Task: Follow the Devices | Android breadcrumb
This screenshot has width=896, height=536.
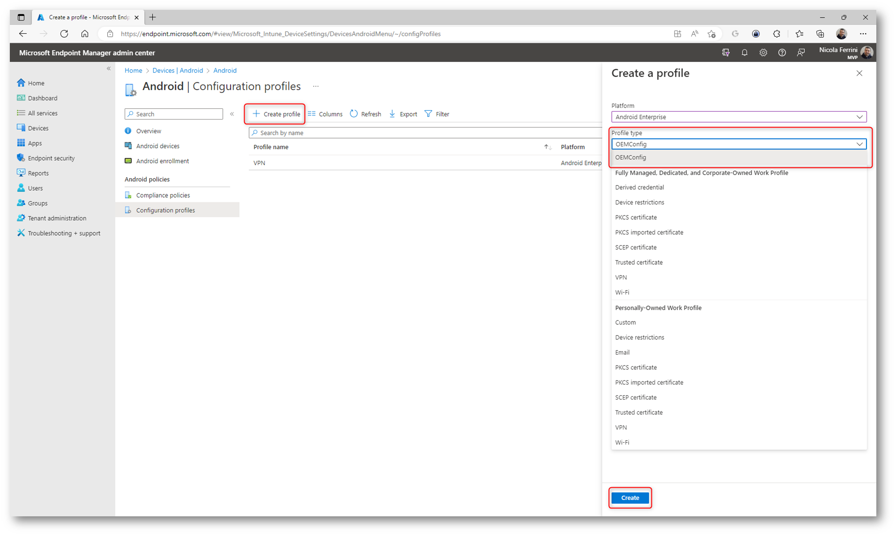Action: pyautogui.click(x=178, y=70)
